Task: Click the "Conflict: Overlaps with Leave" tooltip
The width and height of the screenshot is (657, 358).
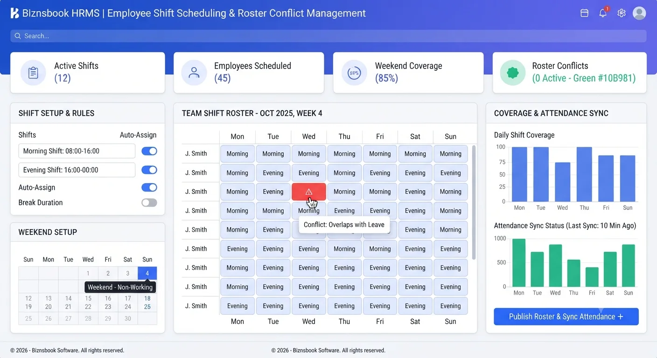Action: click(x=344, y=225)
